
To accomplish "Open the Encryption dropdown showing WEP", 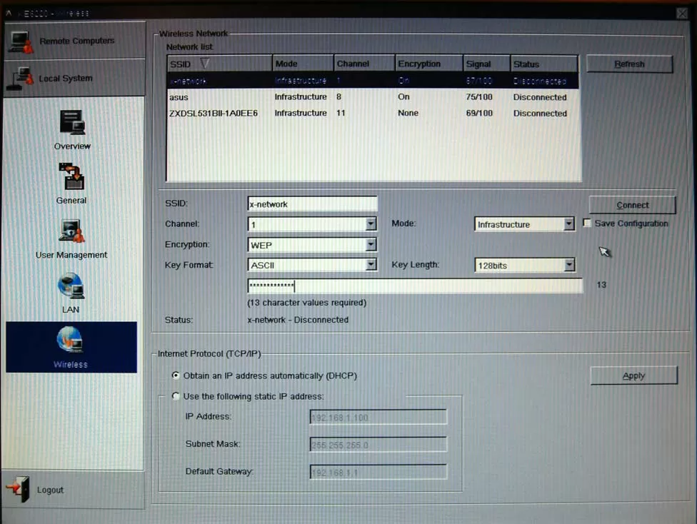I will (x=371, y=245).
